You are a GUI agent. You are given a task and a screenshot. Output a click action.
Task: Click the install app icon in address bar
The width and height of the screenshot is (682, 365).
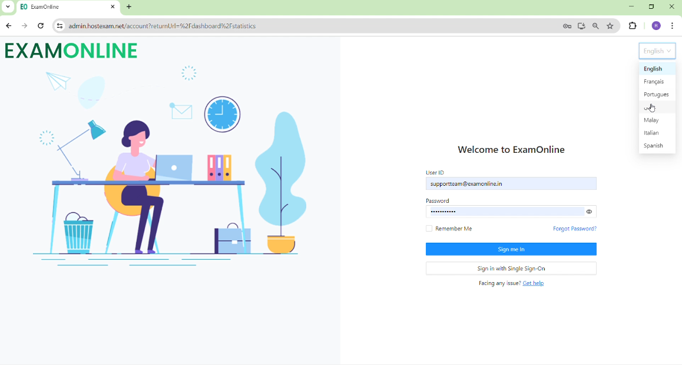click(x=581, y=26)
